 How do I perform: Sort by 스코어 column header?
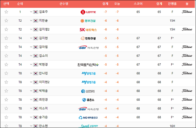coord(138,4)
